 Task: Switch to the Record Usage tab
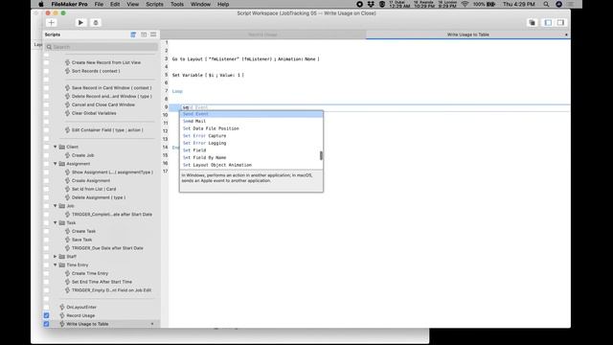coord(262,34)
